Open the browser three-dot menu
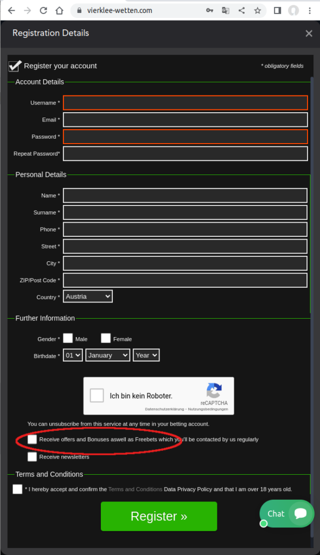Image resolution: width=320 pixels, height=555 pixels. click(x=309, y=11)
